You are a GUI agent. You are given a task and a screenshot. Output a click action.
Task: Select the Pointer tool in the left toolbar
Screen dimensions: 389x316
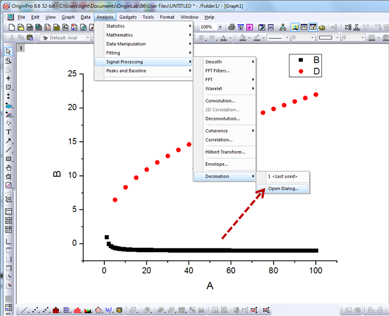pyautogui.click(x=8, y=51)
